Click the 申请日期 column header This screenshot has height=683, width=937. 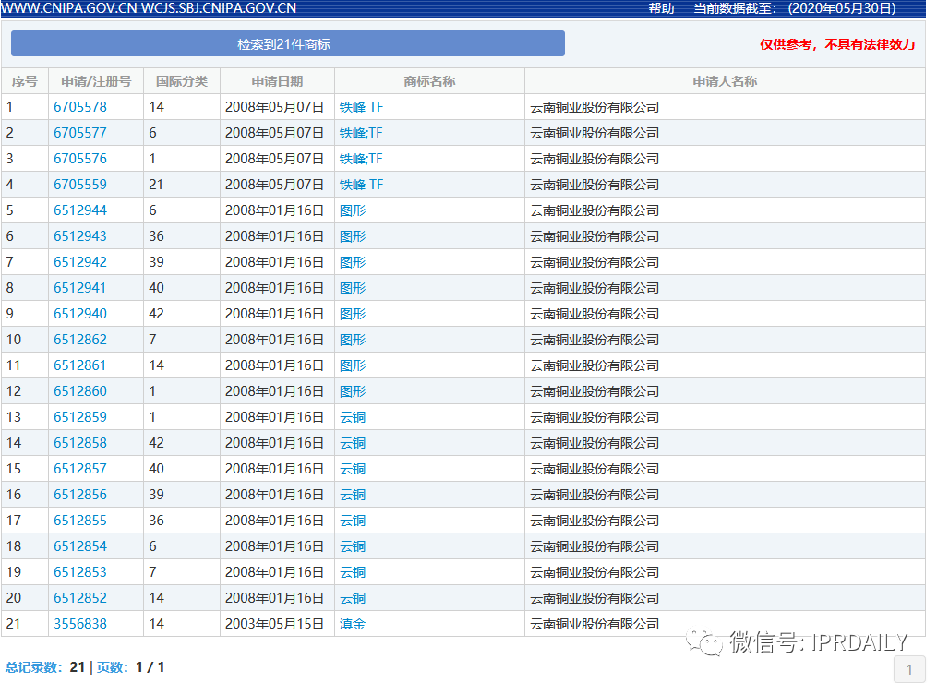pos(277,81)
